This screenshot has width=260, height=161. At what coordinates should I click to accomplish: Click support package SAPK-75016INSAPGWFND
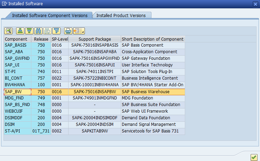pyautogui.click(x=95, y=58)
